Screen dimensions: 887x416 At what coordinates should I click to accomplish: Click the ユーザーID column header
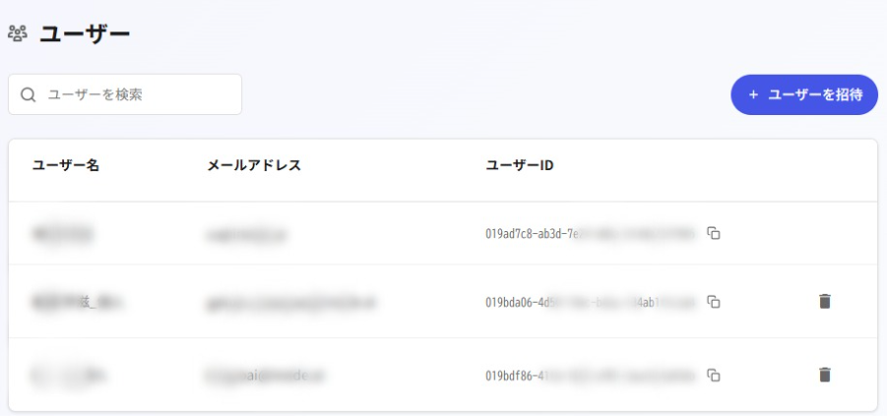tap(520, 165)
